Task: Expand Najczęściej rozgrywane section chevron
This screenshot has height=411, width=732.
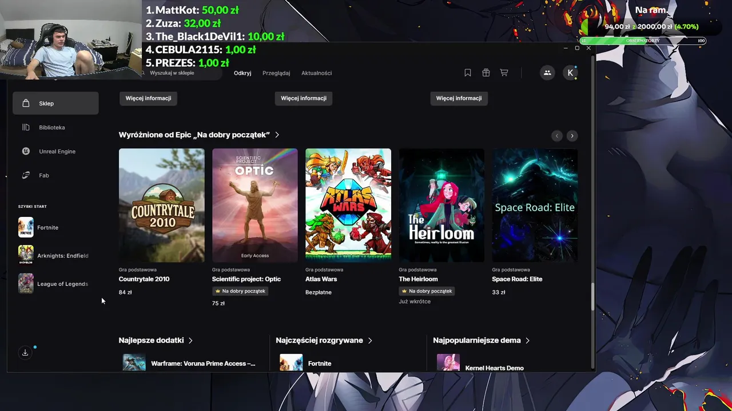Action: coord(370,340)
